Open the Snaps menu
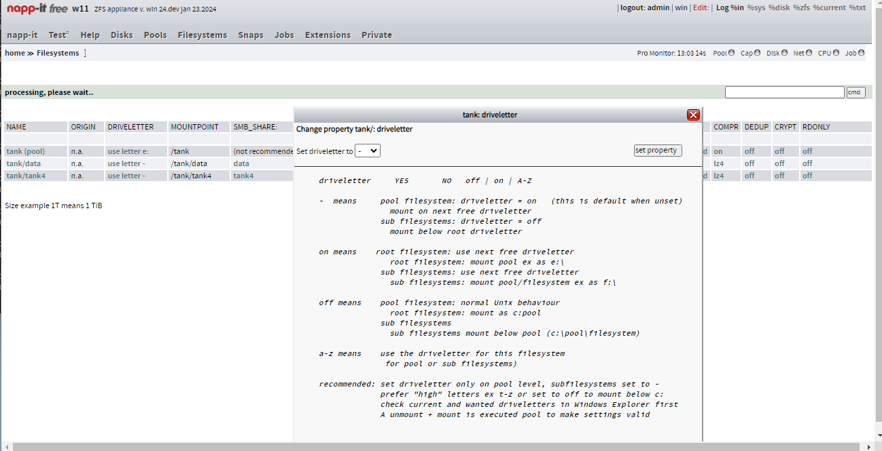Viewport: 882px width, 451px height. click(x=251, y=35)
